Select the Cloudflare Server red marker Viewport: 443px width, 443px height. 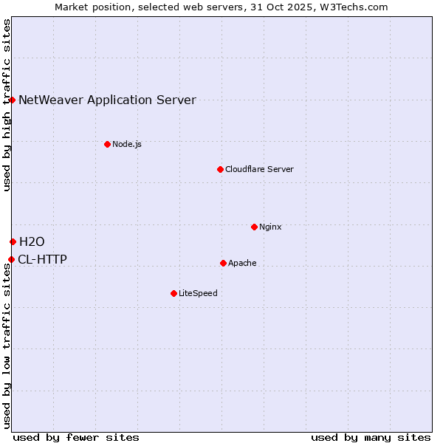220,169
